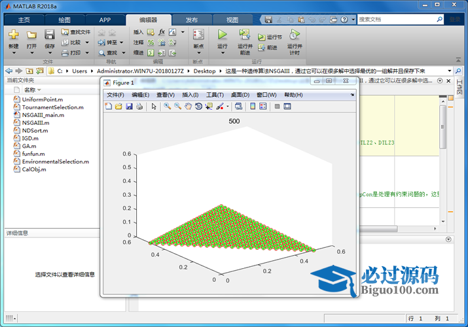This screenshot has width=468, height=327.
Task: Switch to the 绘图 ribbon tab
Action: [x=63, y=20]
